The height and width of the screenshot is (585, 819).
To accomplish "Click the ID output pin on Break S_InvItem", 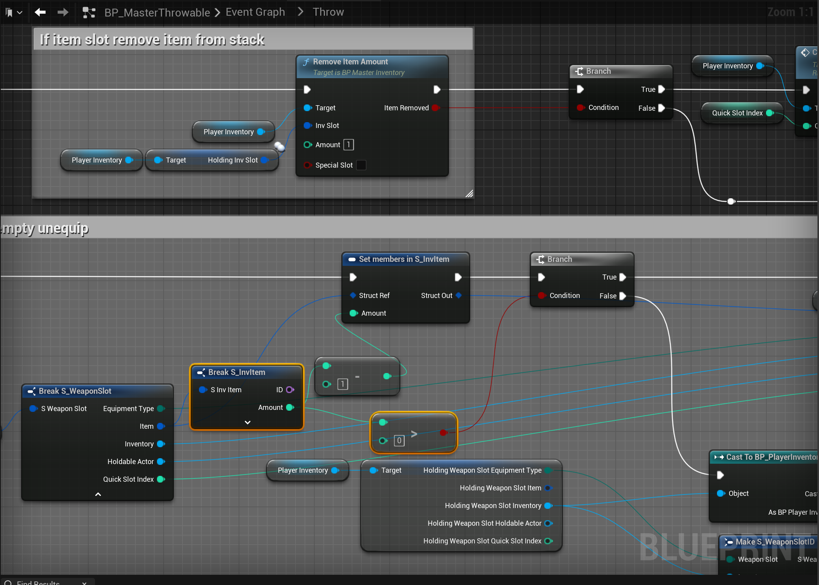I will click(290, 390).
